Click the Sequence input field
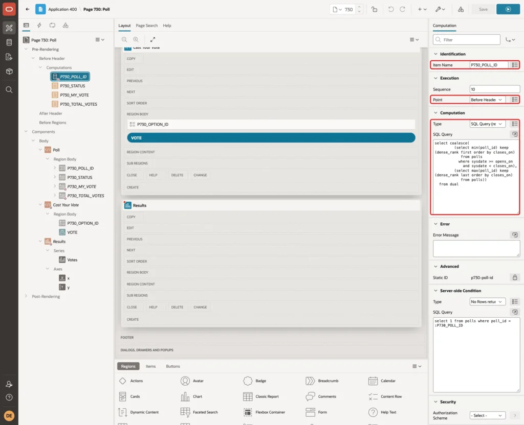This screenshot has width=524, height=425. [495, 89]
